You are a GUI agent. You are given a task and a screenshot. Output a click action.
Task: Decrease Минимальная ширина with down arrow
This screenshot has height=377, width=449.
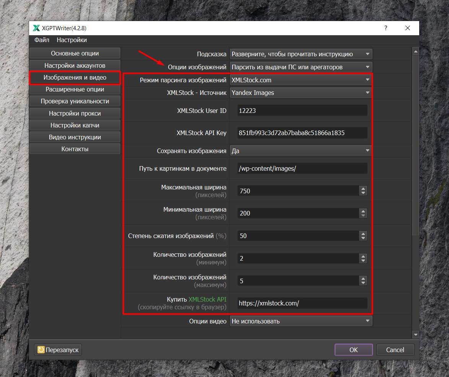(363, 215)
